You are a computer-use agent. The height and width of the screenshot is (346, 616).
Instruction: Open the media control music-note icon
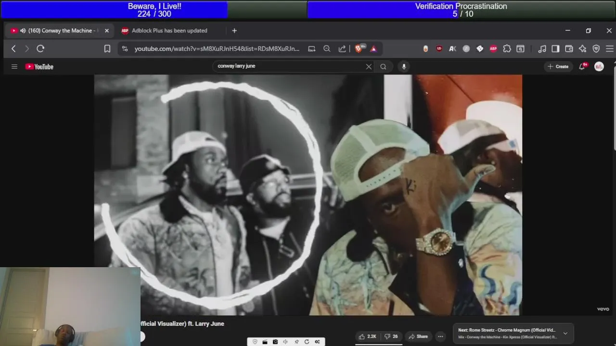click(x=542, y=49)
